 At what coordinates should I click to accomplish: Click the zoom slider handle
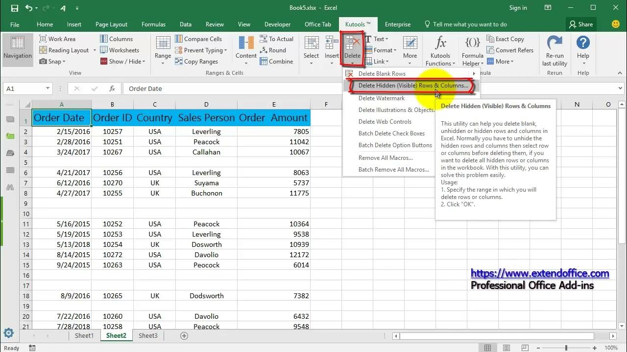[x=566, y=348]
